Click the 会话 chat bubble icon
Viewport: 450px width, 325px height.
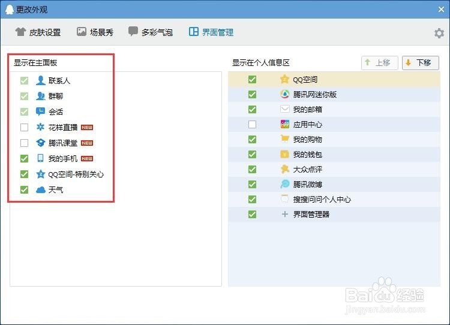pos(40,112)
